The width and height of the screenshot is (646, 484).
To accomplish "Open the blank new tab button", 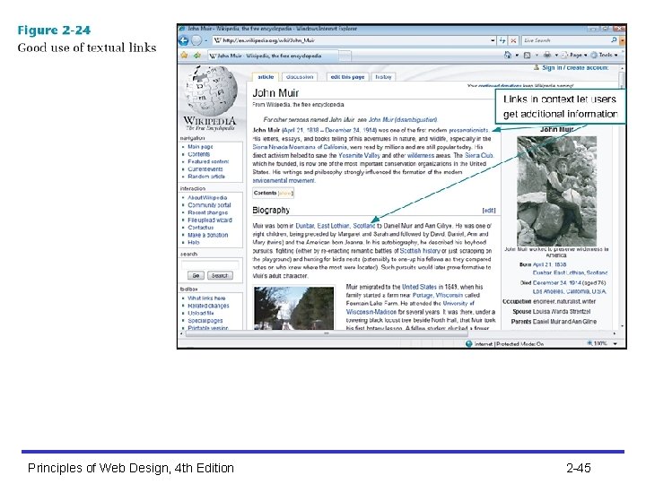I will 345,56.
